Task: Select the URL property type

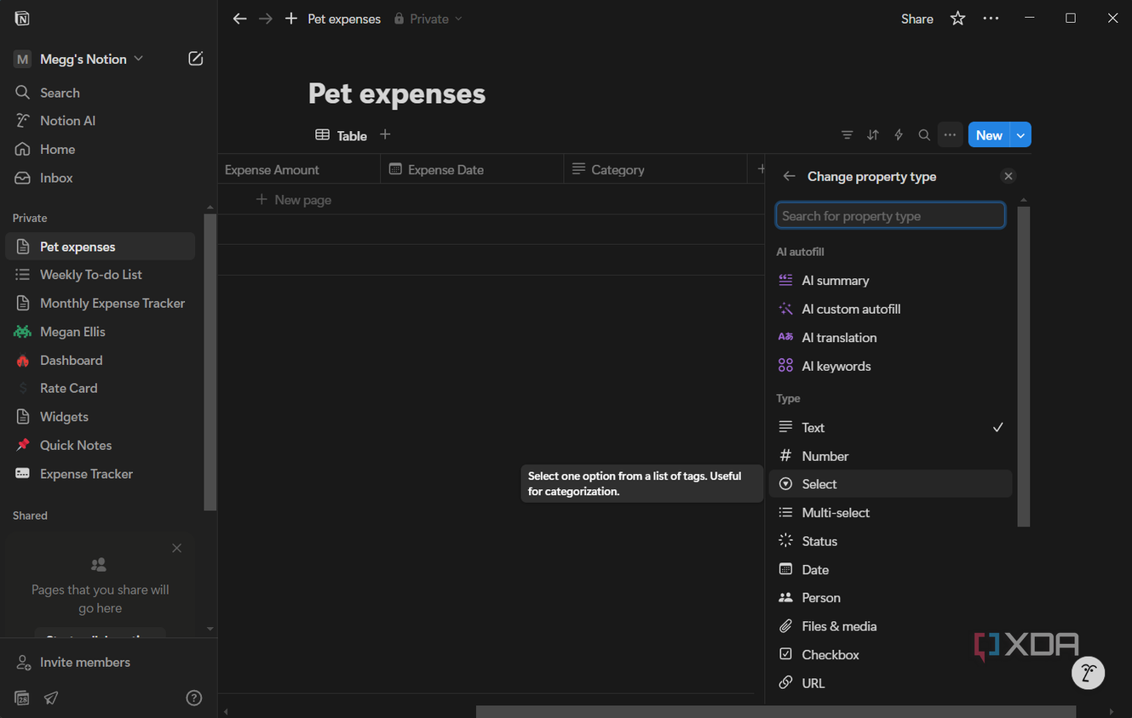Action: tap(890, 683)
